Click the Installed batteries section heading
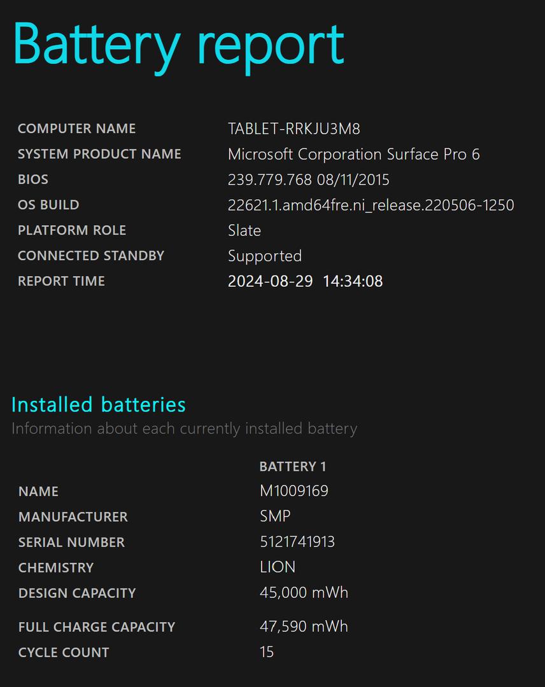 (99, 405)
